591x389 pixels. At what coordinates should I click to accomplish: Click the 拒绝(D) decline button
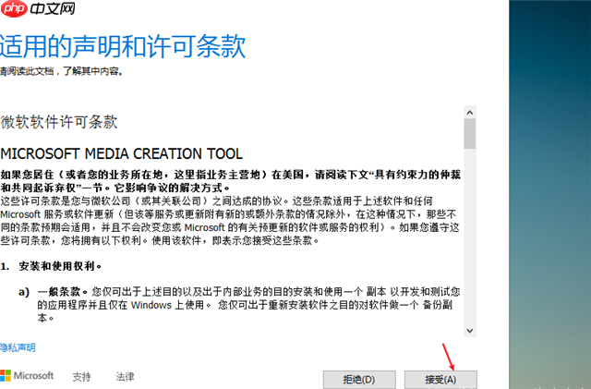coord(359,379)
